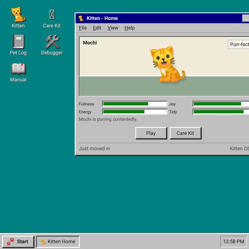
Task: Click the Joy label
Action: pos(172,104)
